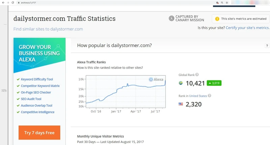Click the padlock icon in the address bar

[x=19, y=3]
